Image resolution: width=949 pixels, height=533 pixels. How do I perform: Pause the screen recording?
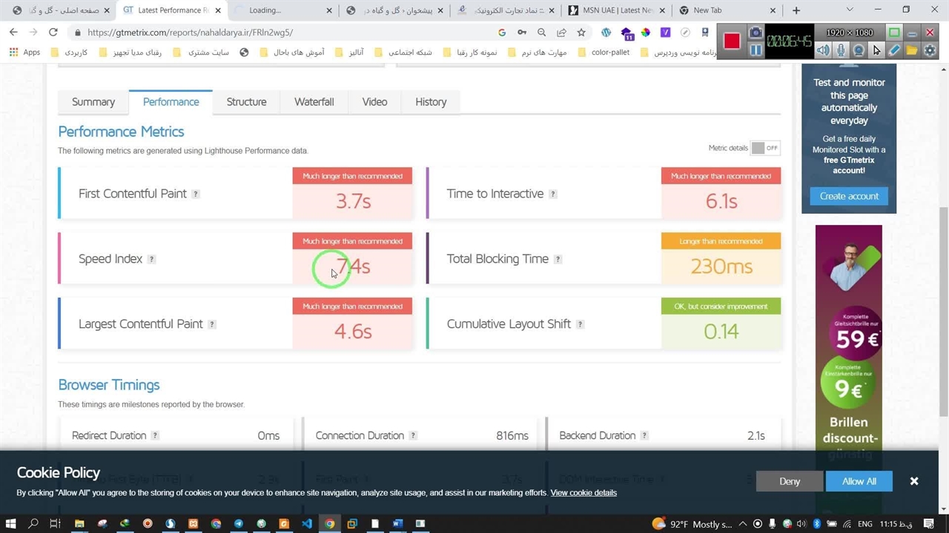[755, 50]
